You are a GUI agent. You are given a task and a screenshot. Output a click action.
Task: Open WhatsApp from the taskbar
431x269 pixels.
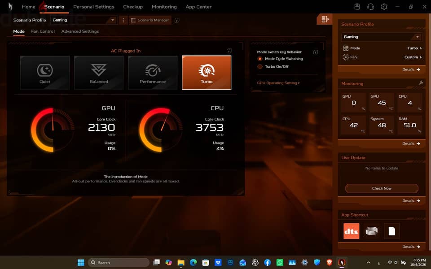click(280, 262)
